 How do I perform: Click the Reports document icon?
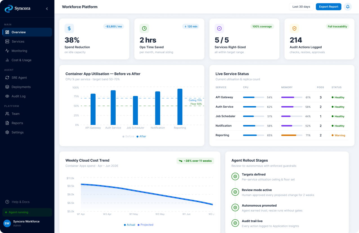coord(7,123)
